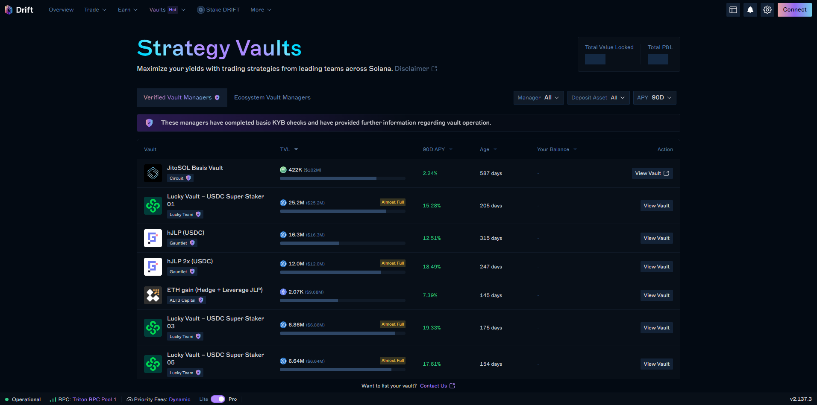Screen dimensions: 817x405
Task: Click the ALT3 Capital vault logo
Action: click(x=153, y=295)
